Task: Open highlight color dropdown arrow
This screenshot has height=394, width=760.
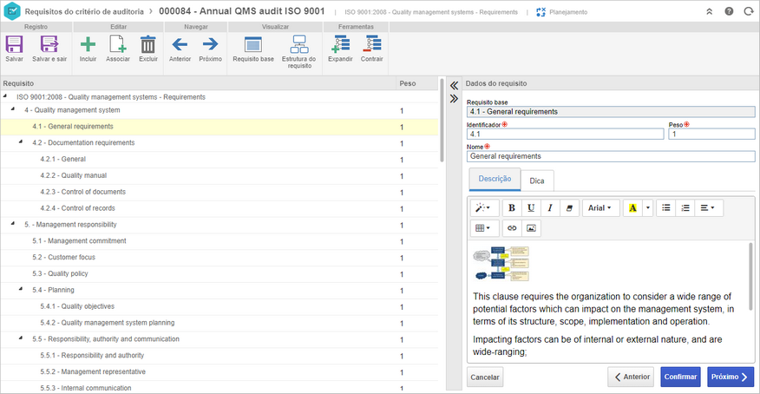Action: click(648, 208)
